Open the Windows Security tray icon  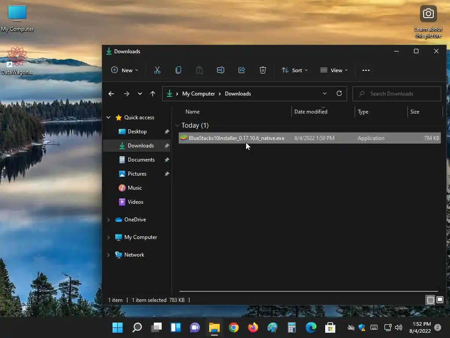(x=362, y=327)
